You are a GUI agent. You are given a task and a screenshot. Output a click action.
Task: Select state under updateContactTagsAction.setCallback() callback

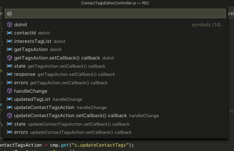coord(115,124)
